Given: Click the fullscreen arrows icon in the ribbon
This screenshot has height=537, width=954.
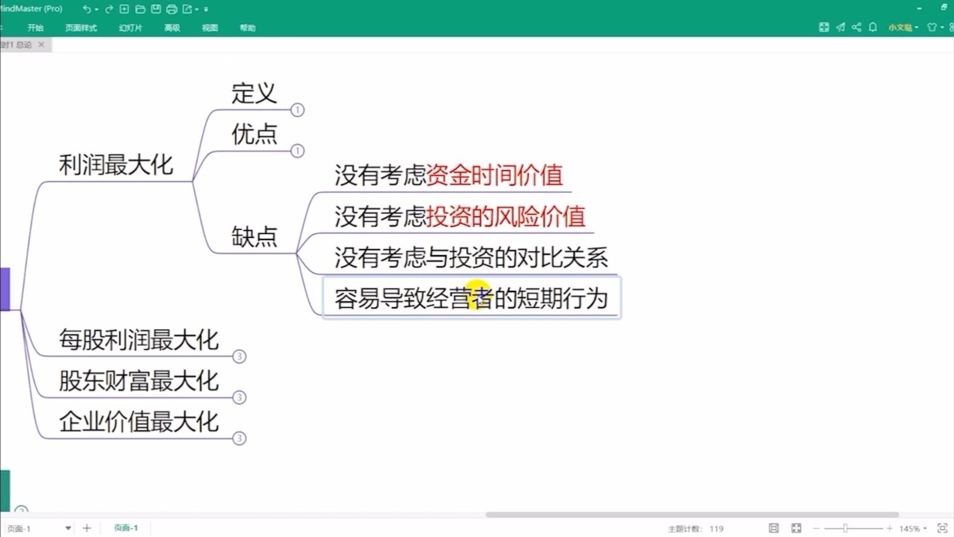Looking at the screenshot, I should [x=823, y=27].
